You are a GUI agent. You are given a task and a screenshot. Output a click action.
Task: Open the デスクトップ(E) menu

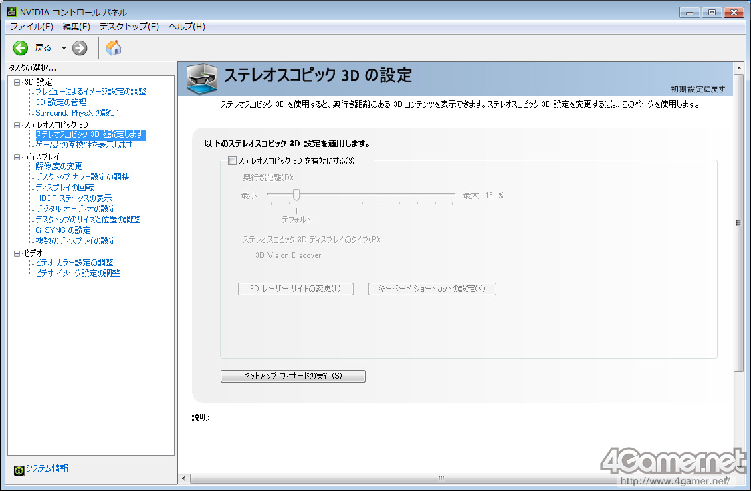(129, 26)
